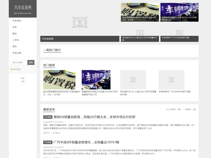Open the 汽车资讯 menu item
Image resolution: width=211 pixels, height=158 pixels.
(x=17, y=21)
